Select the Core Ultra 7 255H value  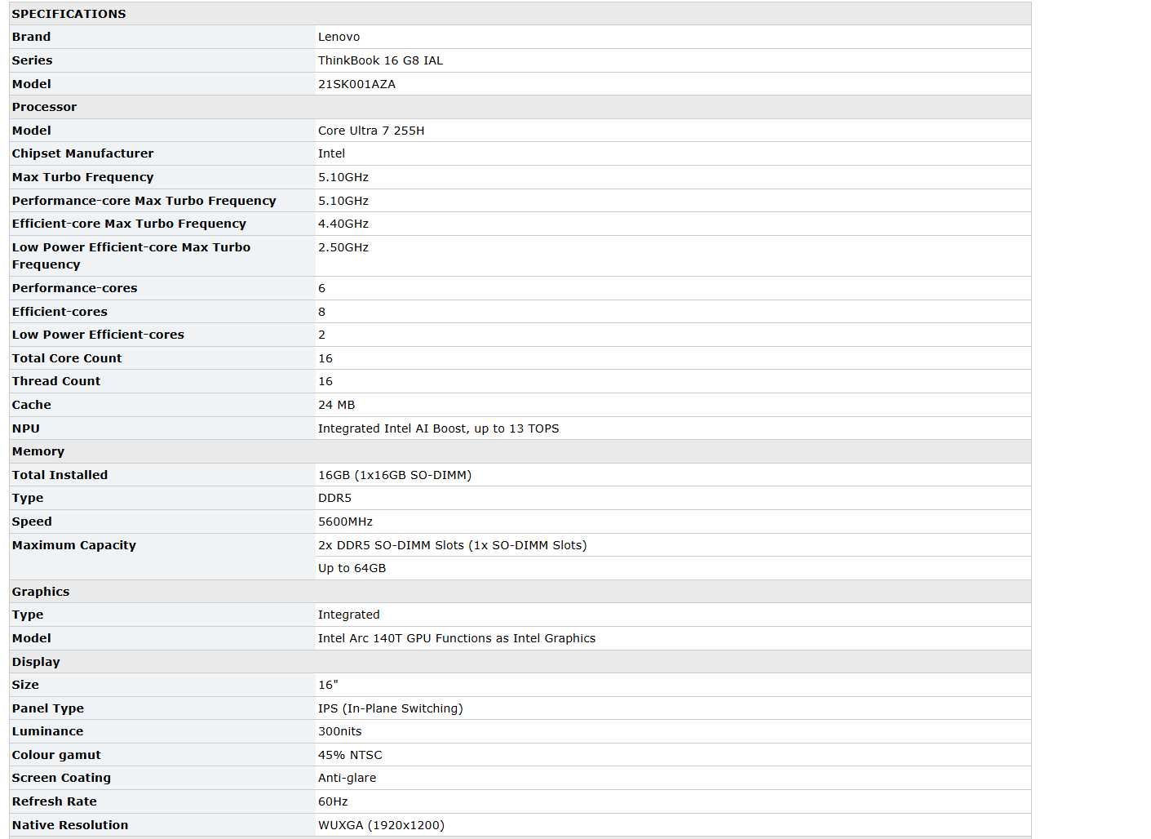point(370,131)
